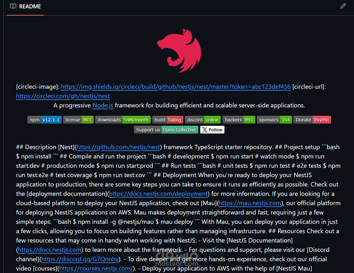The image size is (354, 273).
Task: Click the '## Deployment' heading text
Action: point(175,175)
